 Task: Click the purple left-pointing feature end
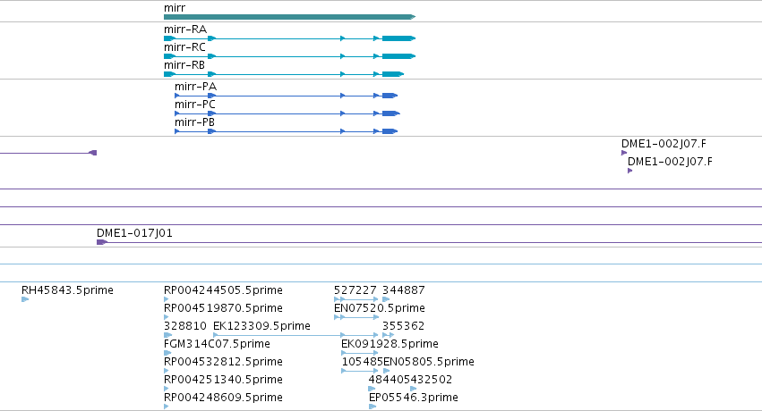pyautogui.click(x=93, y=153)
